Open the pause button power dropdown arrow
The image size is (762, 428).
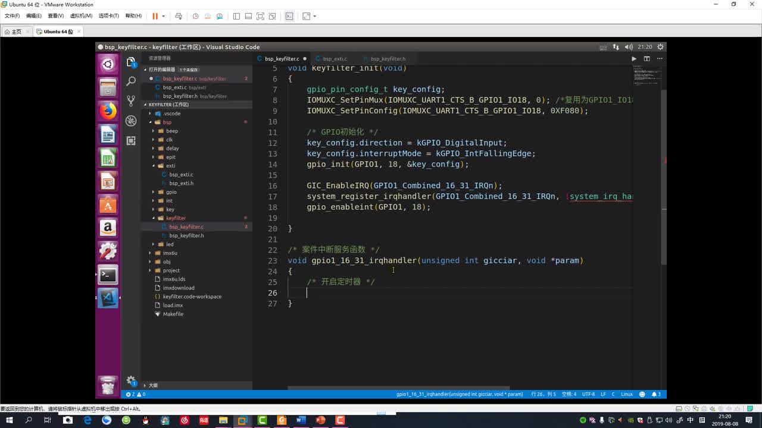[x=163, y=16]
